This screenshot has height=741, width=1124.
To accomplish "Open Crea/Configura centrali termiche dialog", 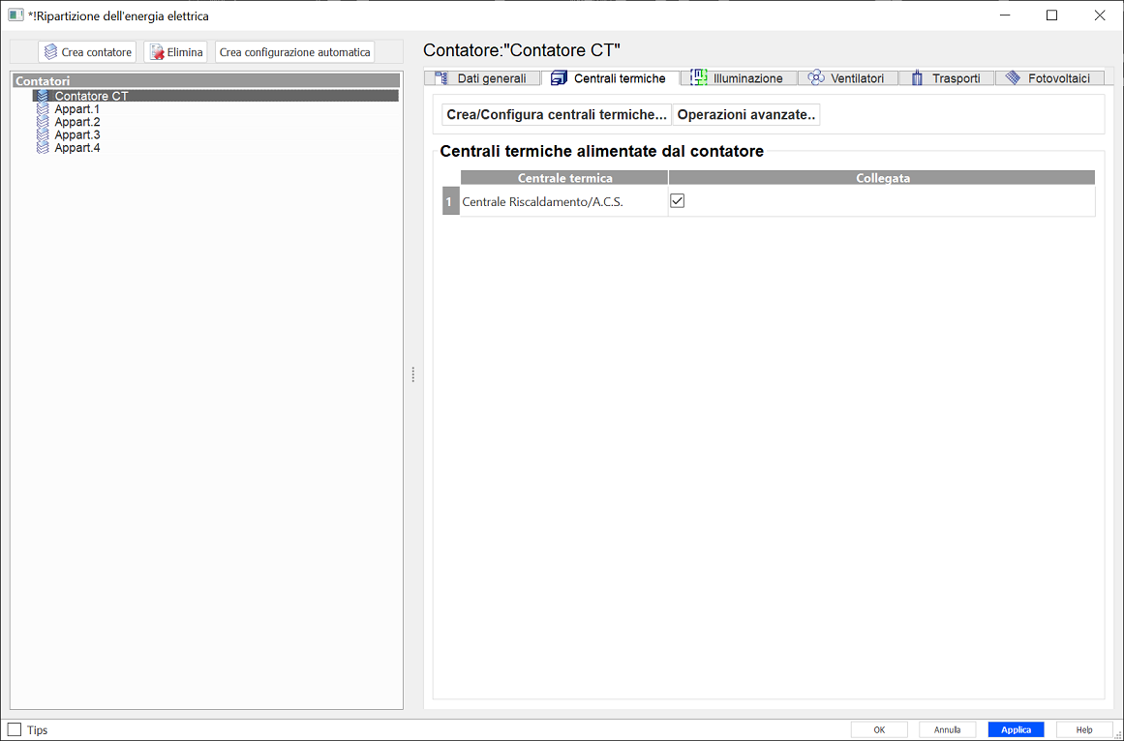I will pos(557,115).
